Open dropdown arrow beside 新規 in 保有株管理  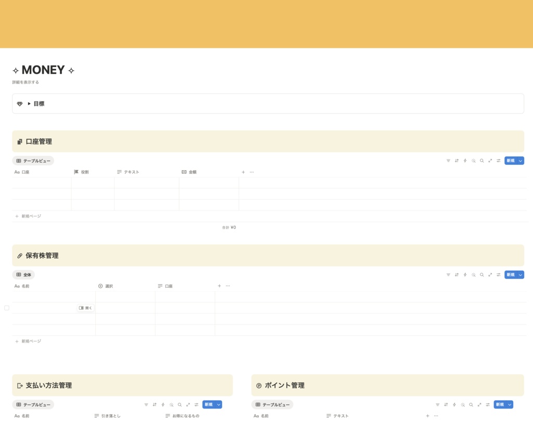pyautogui.click(x=521, y=274)
